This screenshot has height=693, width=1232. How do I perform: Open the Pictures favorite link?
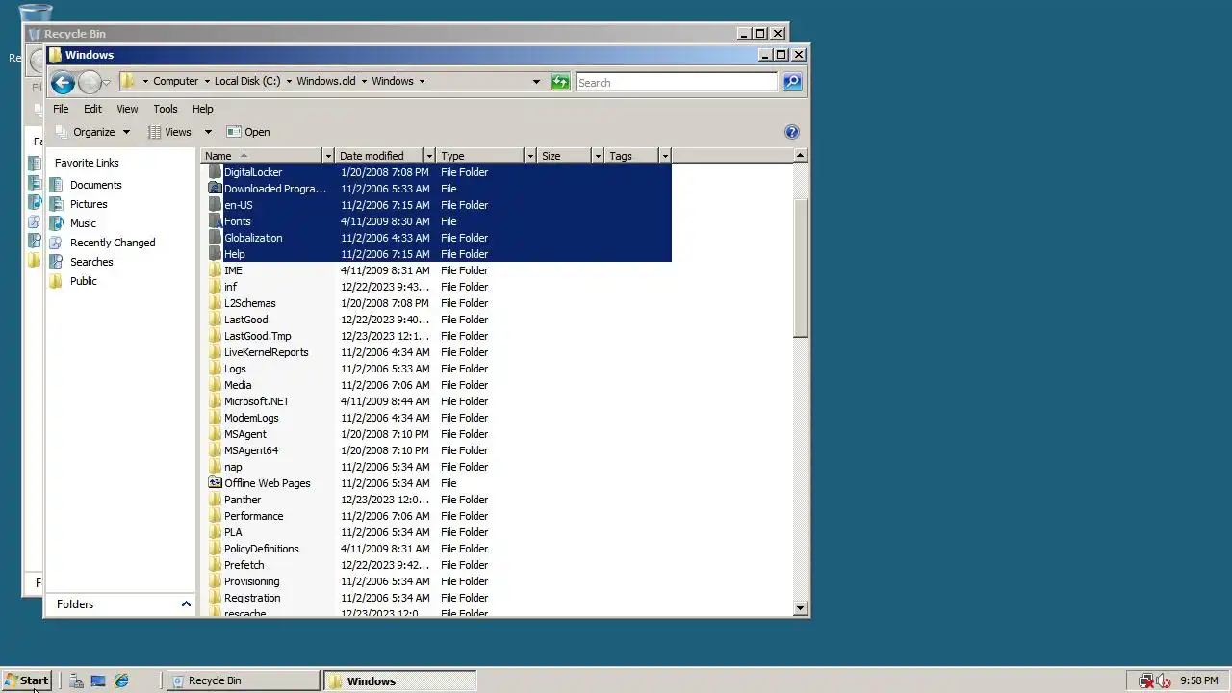[x=89, y=204]
